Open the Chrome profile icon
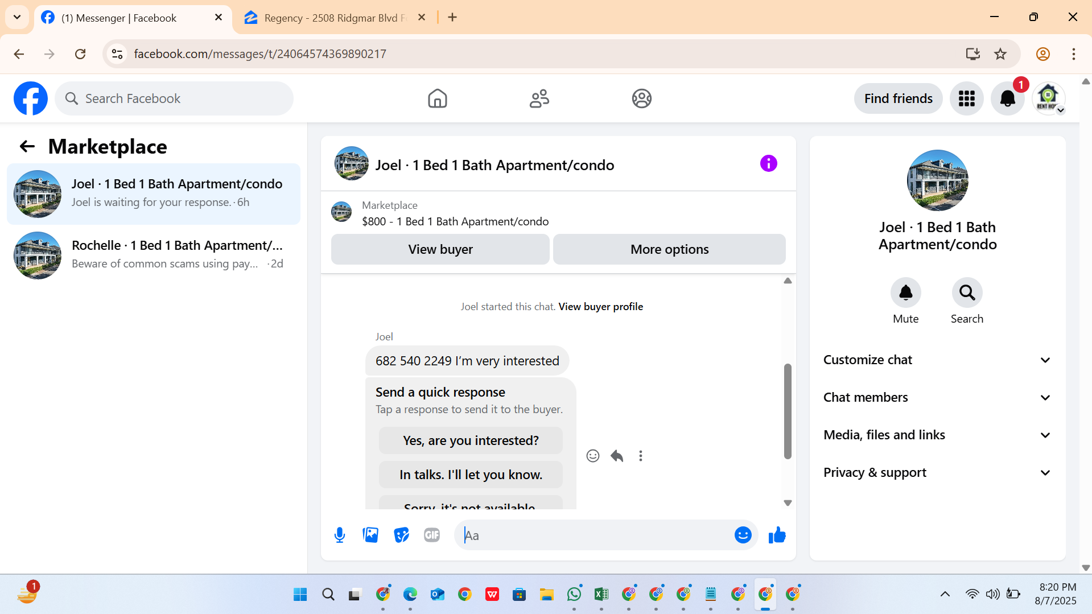This screenshot has width=1092, height=614. click(1042, 54)
